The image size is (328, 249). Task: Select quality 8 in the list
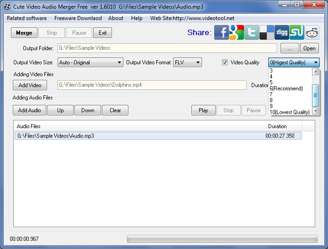[x=290, y=100]
